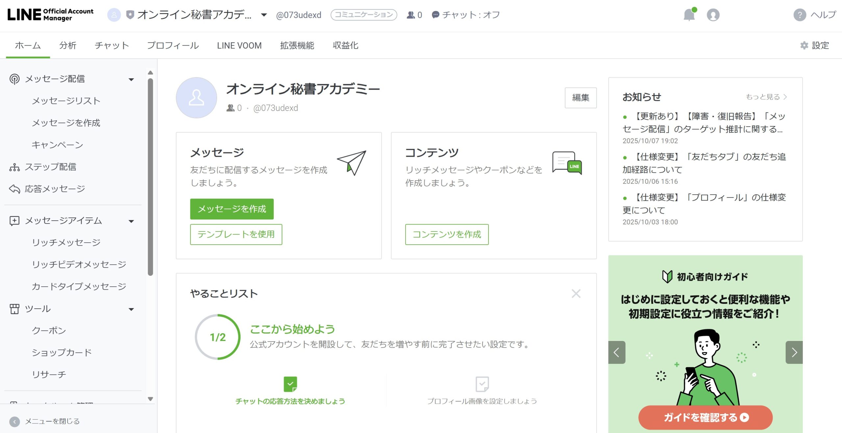Click the green メッセージを作成 button

[x=232, y=209]
